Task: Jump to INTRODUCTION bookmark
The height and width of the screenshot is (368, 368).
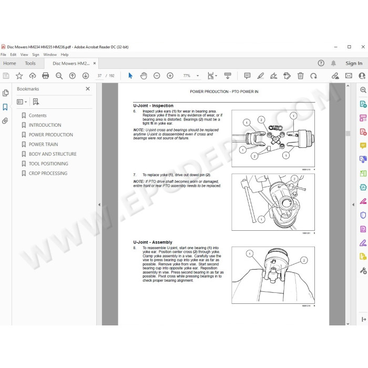Action: 45,125
